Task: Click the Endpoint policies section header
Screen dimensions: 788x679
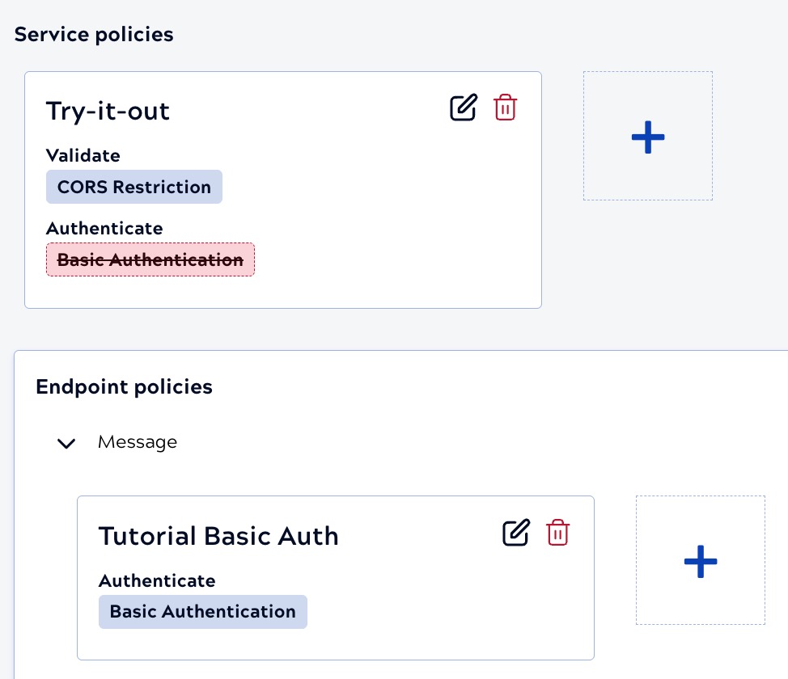Action: (124, 387)
